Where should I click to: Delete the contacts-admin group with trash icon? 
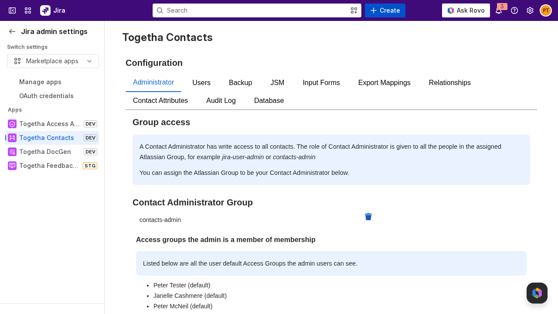point(368,217)
